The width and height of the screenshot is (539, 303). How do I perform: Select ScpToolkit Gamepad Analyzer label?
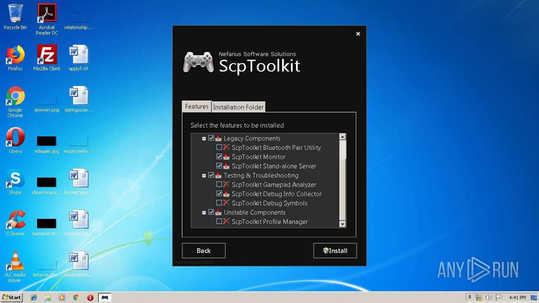274,184
